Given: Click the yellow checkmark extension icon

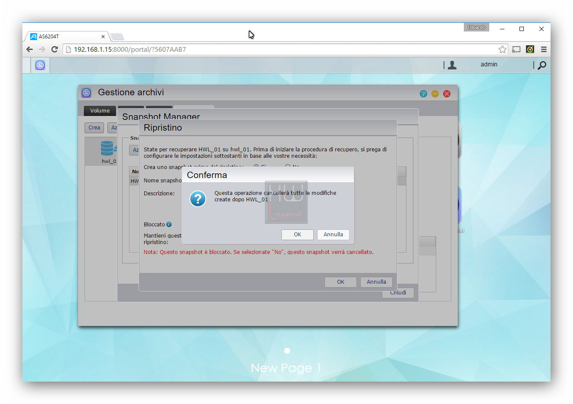Looking at the screenshot, I should (530, 49).
